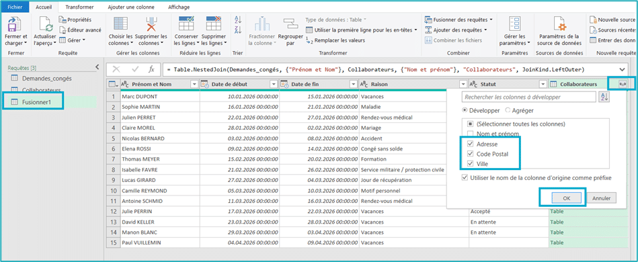The image size is (638, 262).
Task: Expand the formula bar chevron
Action: (622, 70)
